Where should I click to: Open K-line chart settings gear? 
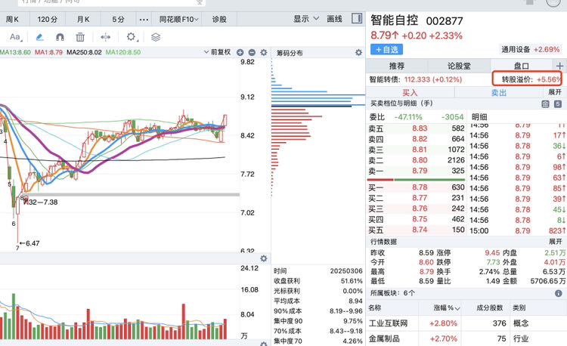[264, 52]
